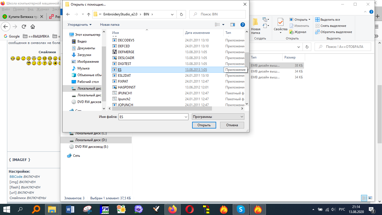
Task: Open Word from the taskbar
Action: pos(70,209)
